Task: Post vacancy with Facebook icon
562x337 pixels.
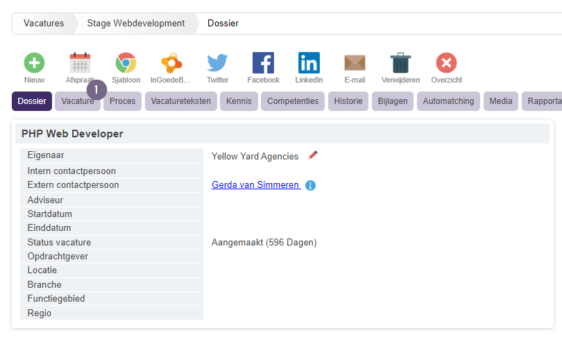Action: pyautogui.click(x=263, y=62)
